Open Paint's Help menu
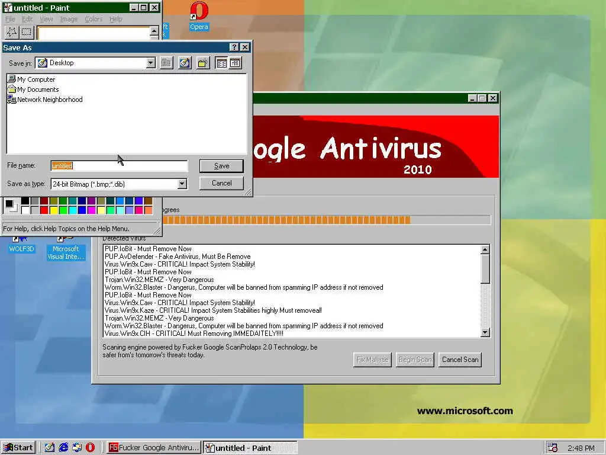The width and height of the screenshot is (606, 455). coord(115,19)
